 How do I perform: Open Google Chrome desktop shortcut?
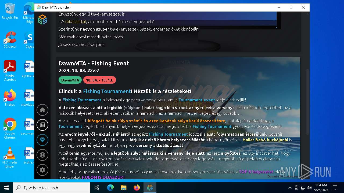click(10, 128)
